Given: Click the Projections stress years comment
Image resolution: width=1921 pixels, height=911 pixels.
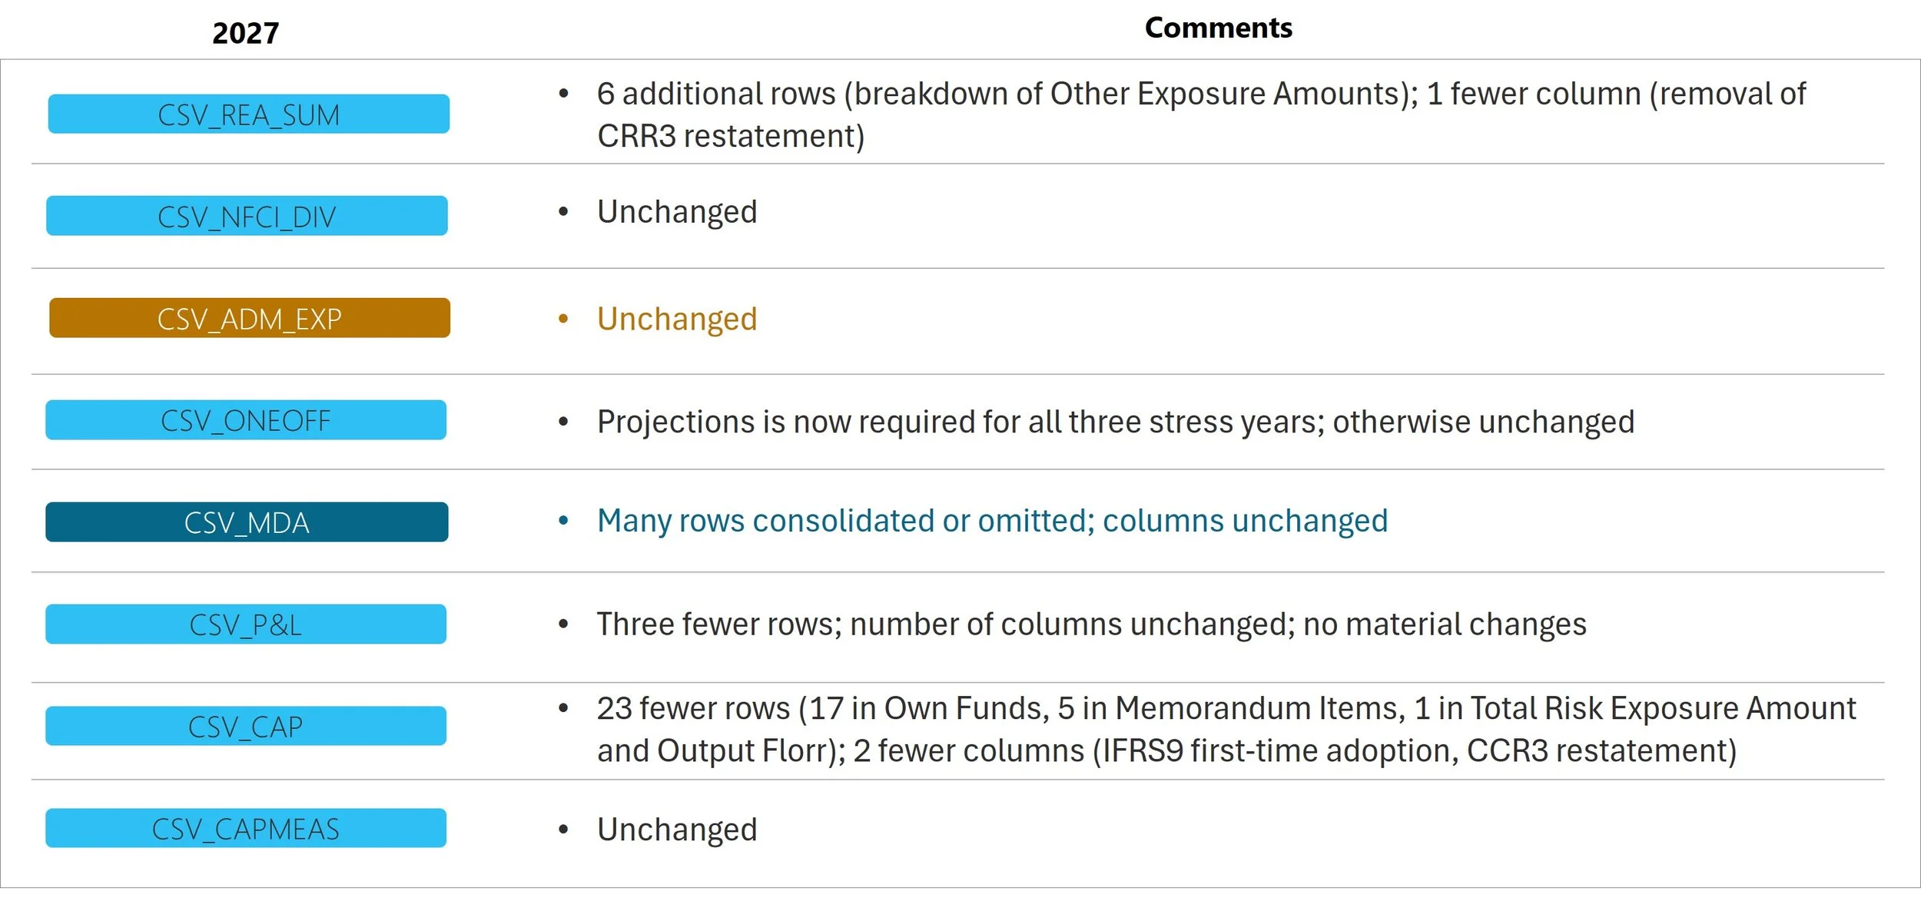Looking at the screenshot, I should point(1116,422).
